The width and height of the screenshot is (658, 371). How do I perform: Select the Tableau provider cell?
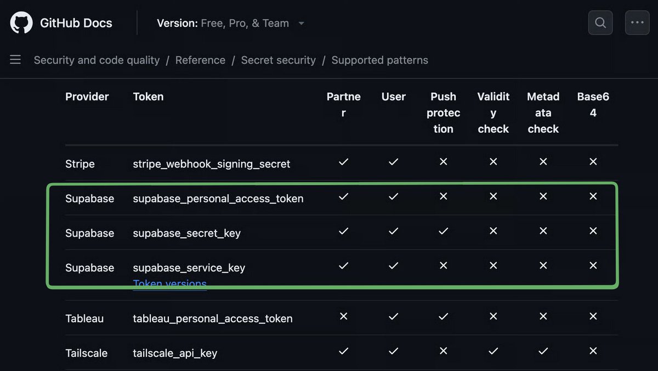[84, 318]
